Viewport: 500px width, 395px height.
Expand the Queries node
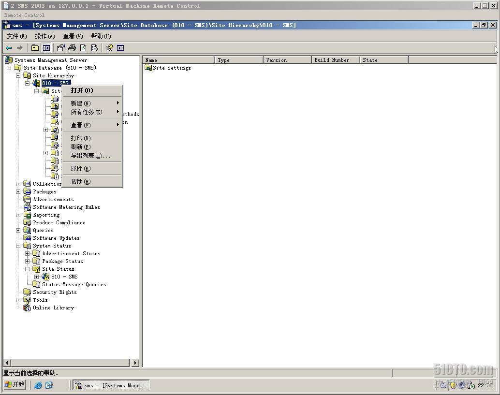point(18,230)
